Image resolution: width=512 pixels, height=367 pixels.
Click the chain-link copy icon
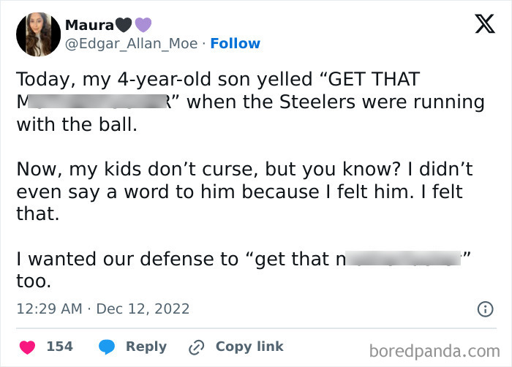195,347
